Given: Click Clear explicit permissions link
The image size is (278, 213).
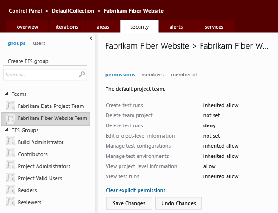Looking at the screenshot, I should click(135, 190).
